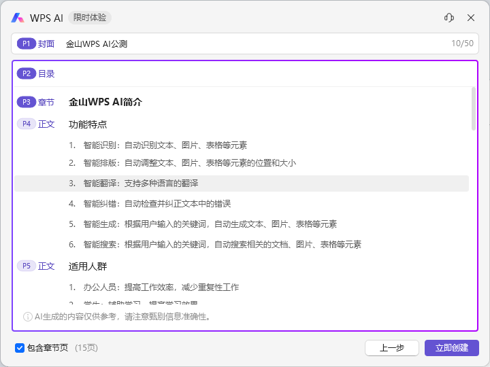Select the P1 cover badge

point(27,43)
